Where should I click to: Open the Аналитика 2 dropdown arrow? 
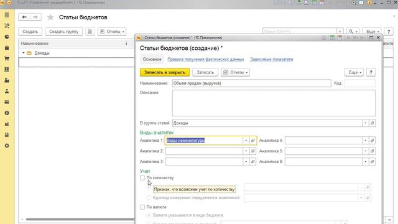tap(246, 151)
